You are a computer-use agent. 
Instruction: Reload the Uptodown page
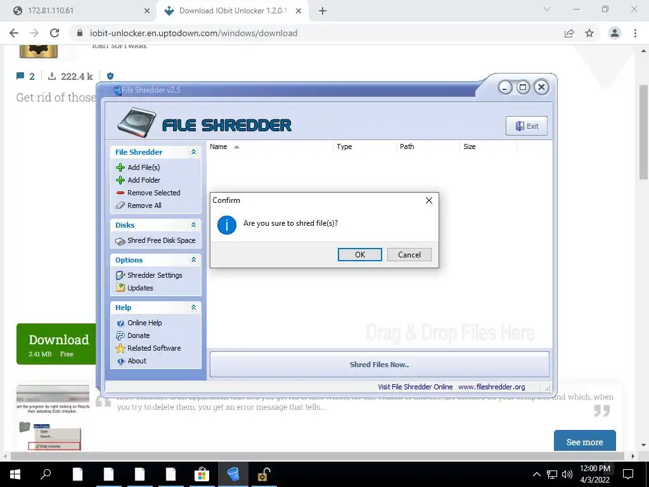tap(55, 33)
